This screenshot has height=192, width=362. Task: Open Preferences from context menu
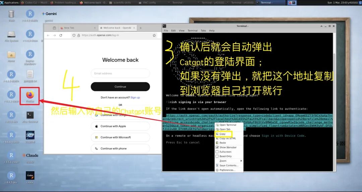coord(229,170)
